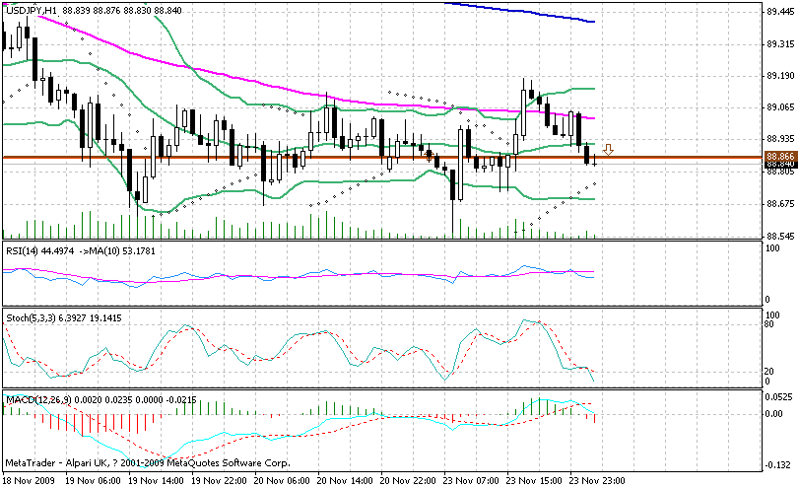The width and height of the screenshot is (799, 488).
Task: Click the 20 Nov 22:00 time label
Action: point(408,481)
